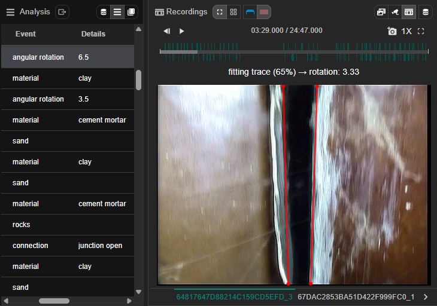This screenshot has height=306, width=437.
Task: Click the surveillance camera icon
Action: (x=395, y=12)
